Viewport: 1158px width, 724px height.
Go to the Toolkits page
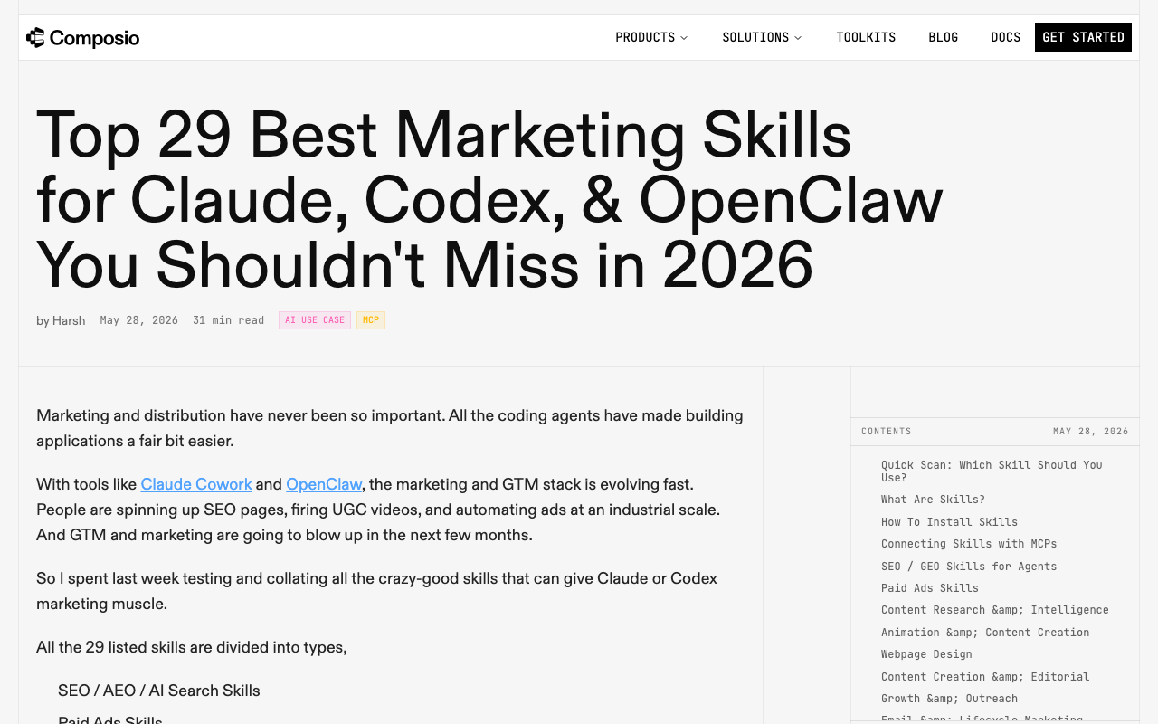(866, 37)
